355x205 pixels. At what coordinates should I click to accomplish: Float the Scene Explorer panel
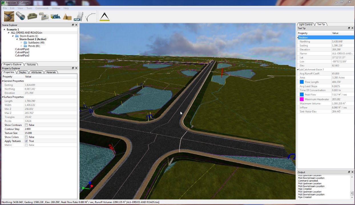[73, 25]
